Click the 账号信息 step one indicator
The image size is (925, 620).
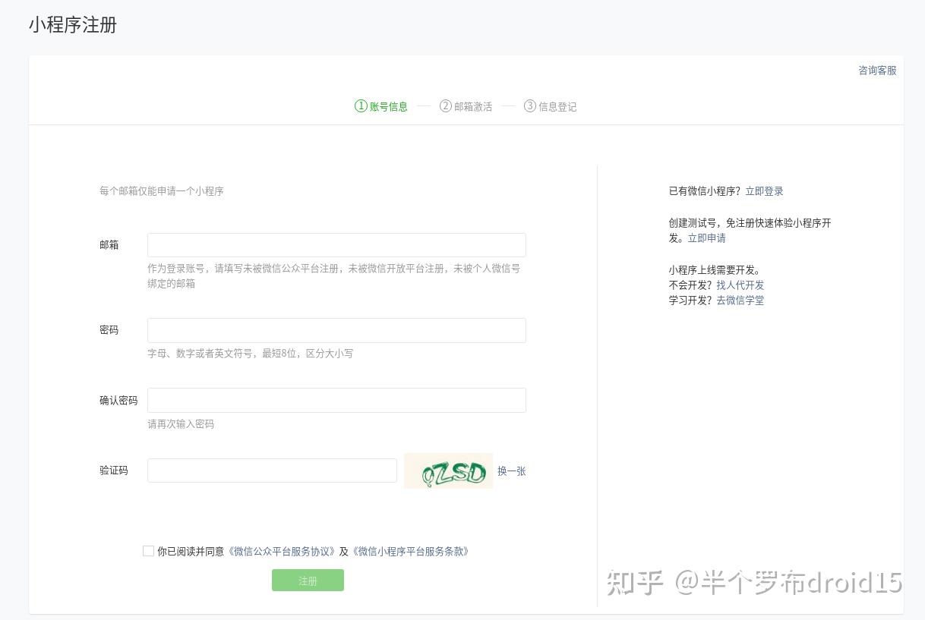[381, 106]
